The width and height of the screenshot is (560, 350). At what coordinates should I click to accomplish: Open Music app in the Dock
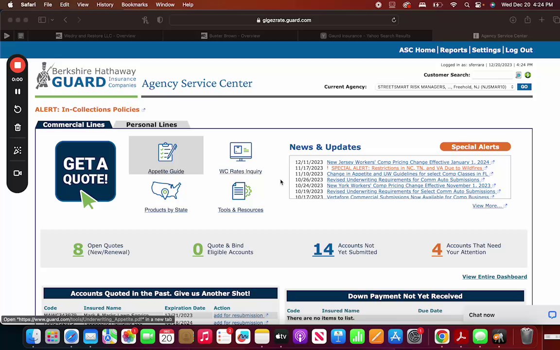click(205, 336)
